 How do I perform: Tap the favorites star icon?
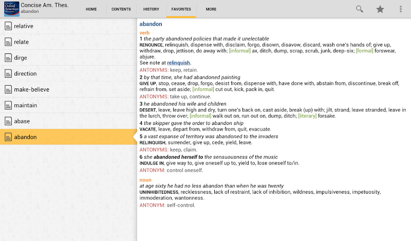click(380, 9)
